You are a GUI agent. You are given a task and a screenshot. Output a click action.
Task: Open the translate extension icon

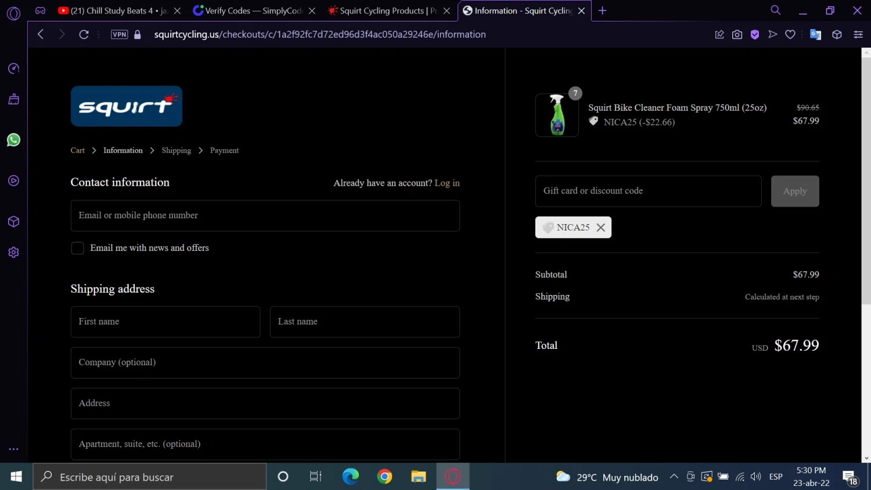pyautogui.click(x=815, y=34)
